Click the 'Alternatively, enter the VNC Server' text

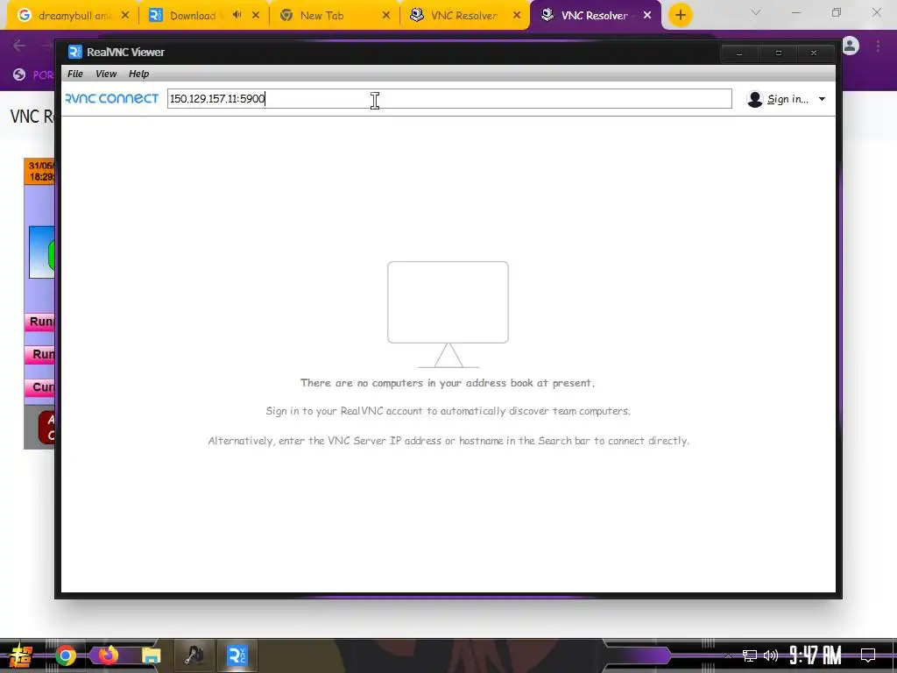click(448, 441)
